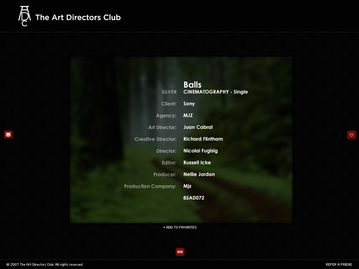Click art director Juan Cabral

pyautogui.click(x=198, y=127)
